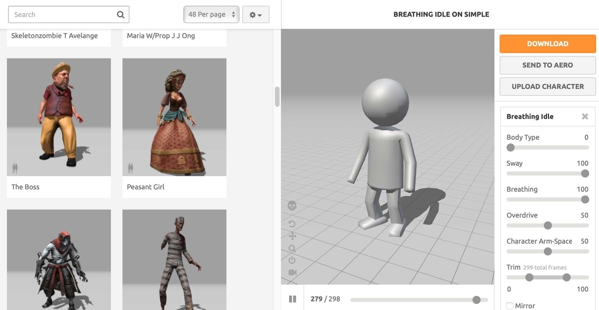Open the gear settings dropdown
This screenshot has width=599, height=310.
256,14
